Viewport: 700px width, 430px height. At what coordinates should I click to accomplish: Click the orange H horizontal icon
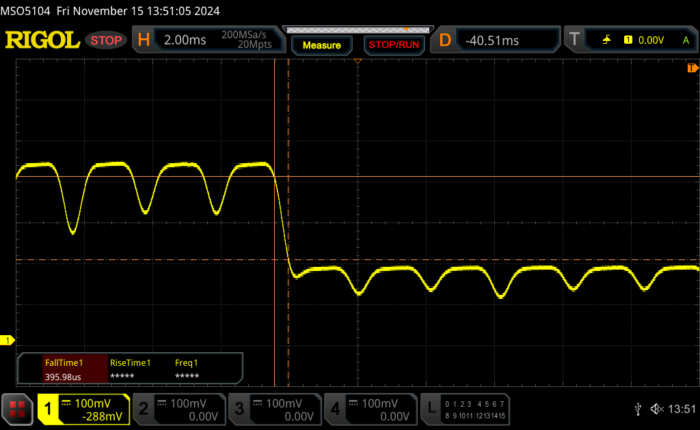[x=144, y=40]
